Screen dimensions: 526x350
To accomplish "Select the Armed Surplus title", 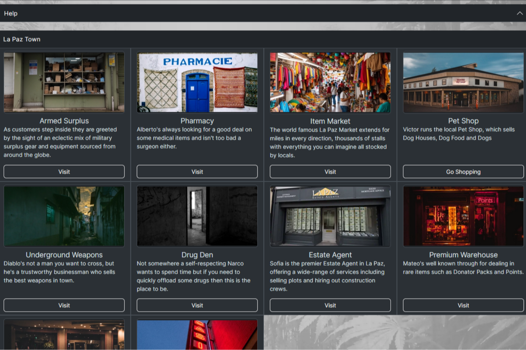I will coord(64,121).
